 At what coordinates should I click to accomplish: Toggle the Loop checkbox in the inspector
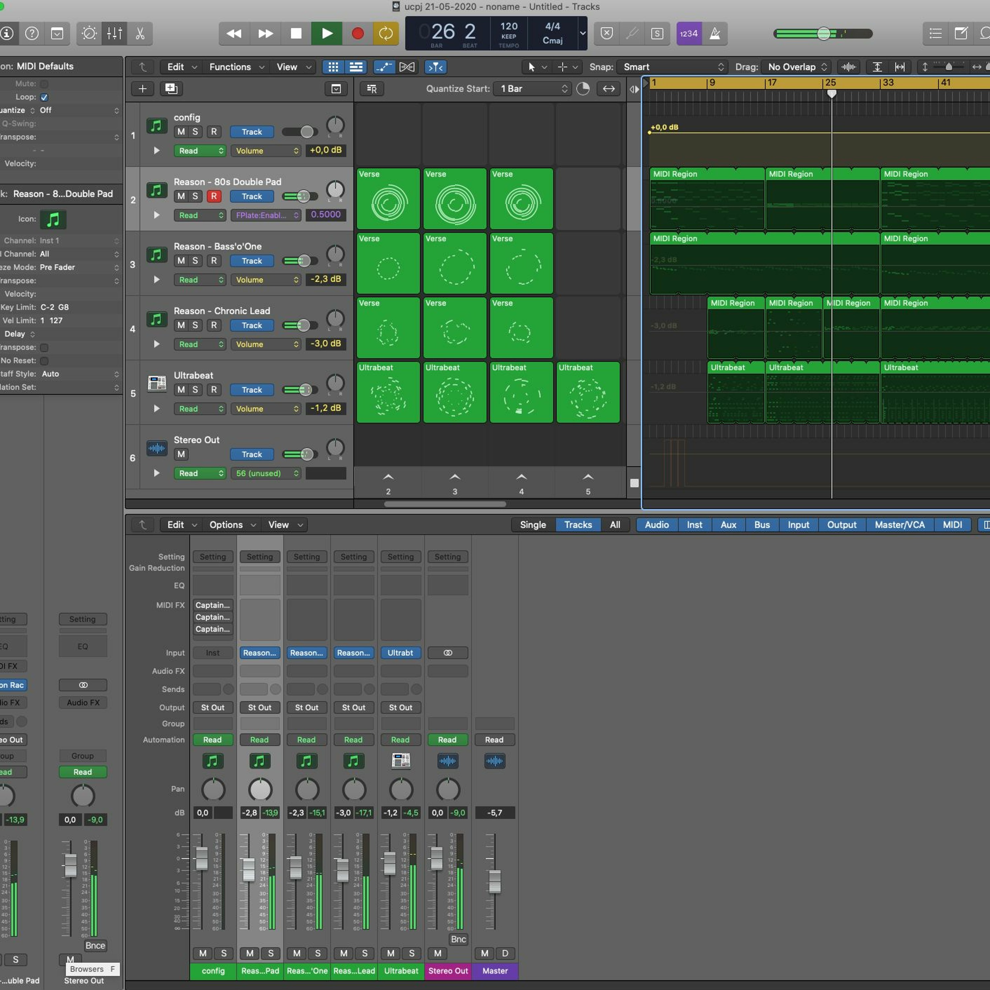pyautogui.click(x=44, y=97)
